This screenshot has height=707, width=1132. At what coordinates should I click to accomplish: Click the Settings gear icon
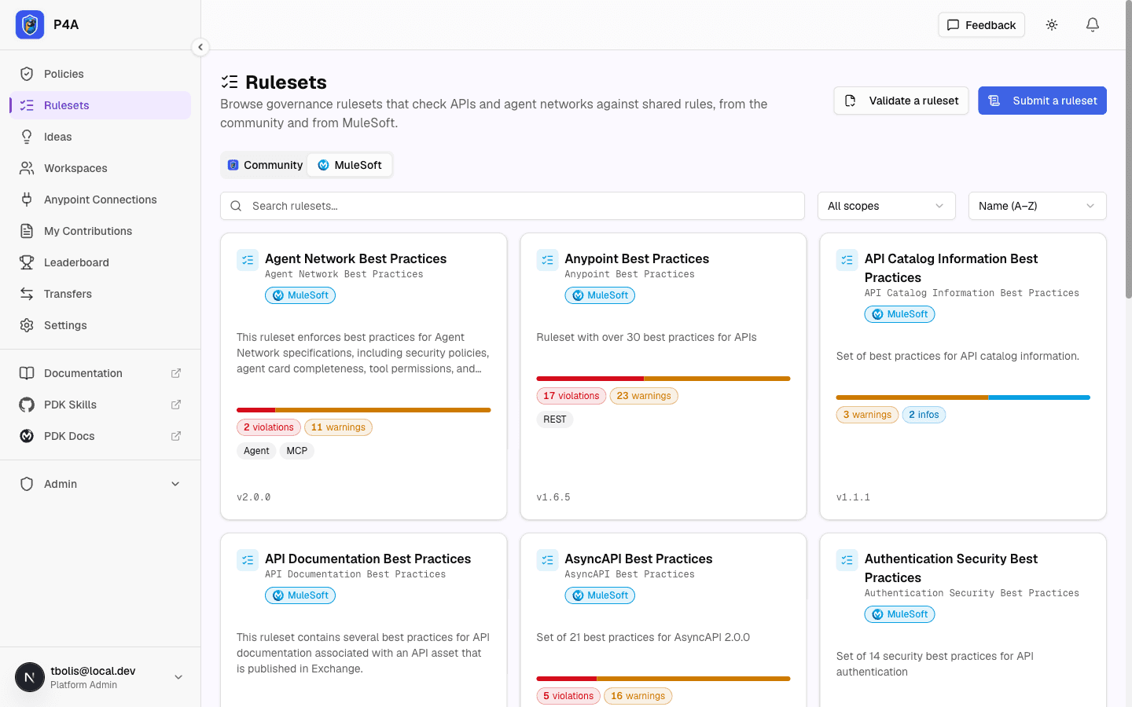coord(27,325)
